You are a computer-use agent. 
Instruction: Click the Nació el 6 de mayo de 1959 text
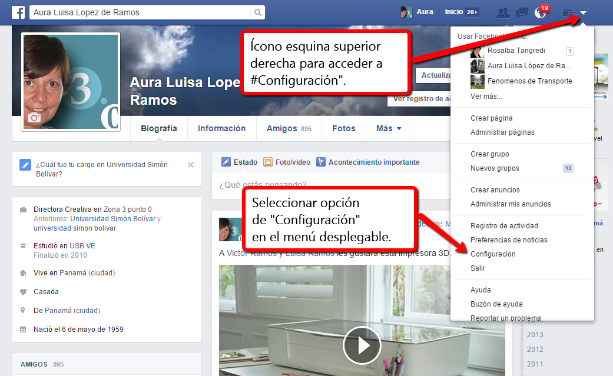point(78,329)
